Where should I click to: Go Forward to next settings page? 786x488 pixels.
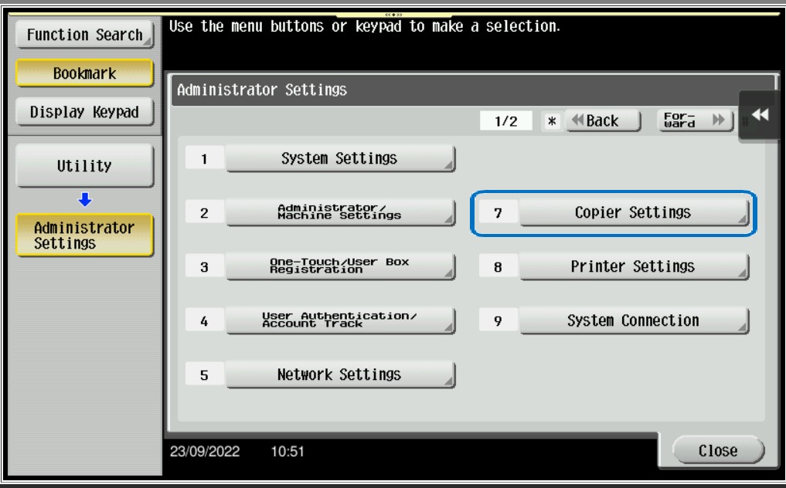point(692,121)
